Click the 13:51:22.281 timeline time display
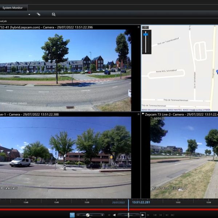Viewport: 218px width, 218px height. coord(141,202)
